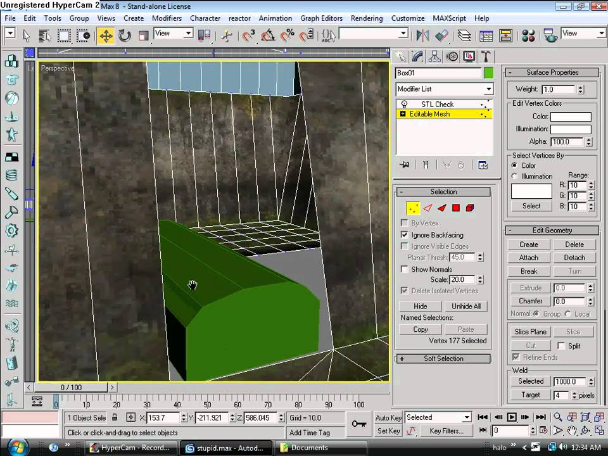Viewport: 608px width, 456px height.
Task: Open the MAXScript menu
Action: click(449, 18)
